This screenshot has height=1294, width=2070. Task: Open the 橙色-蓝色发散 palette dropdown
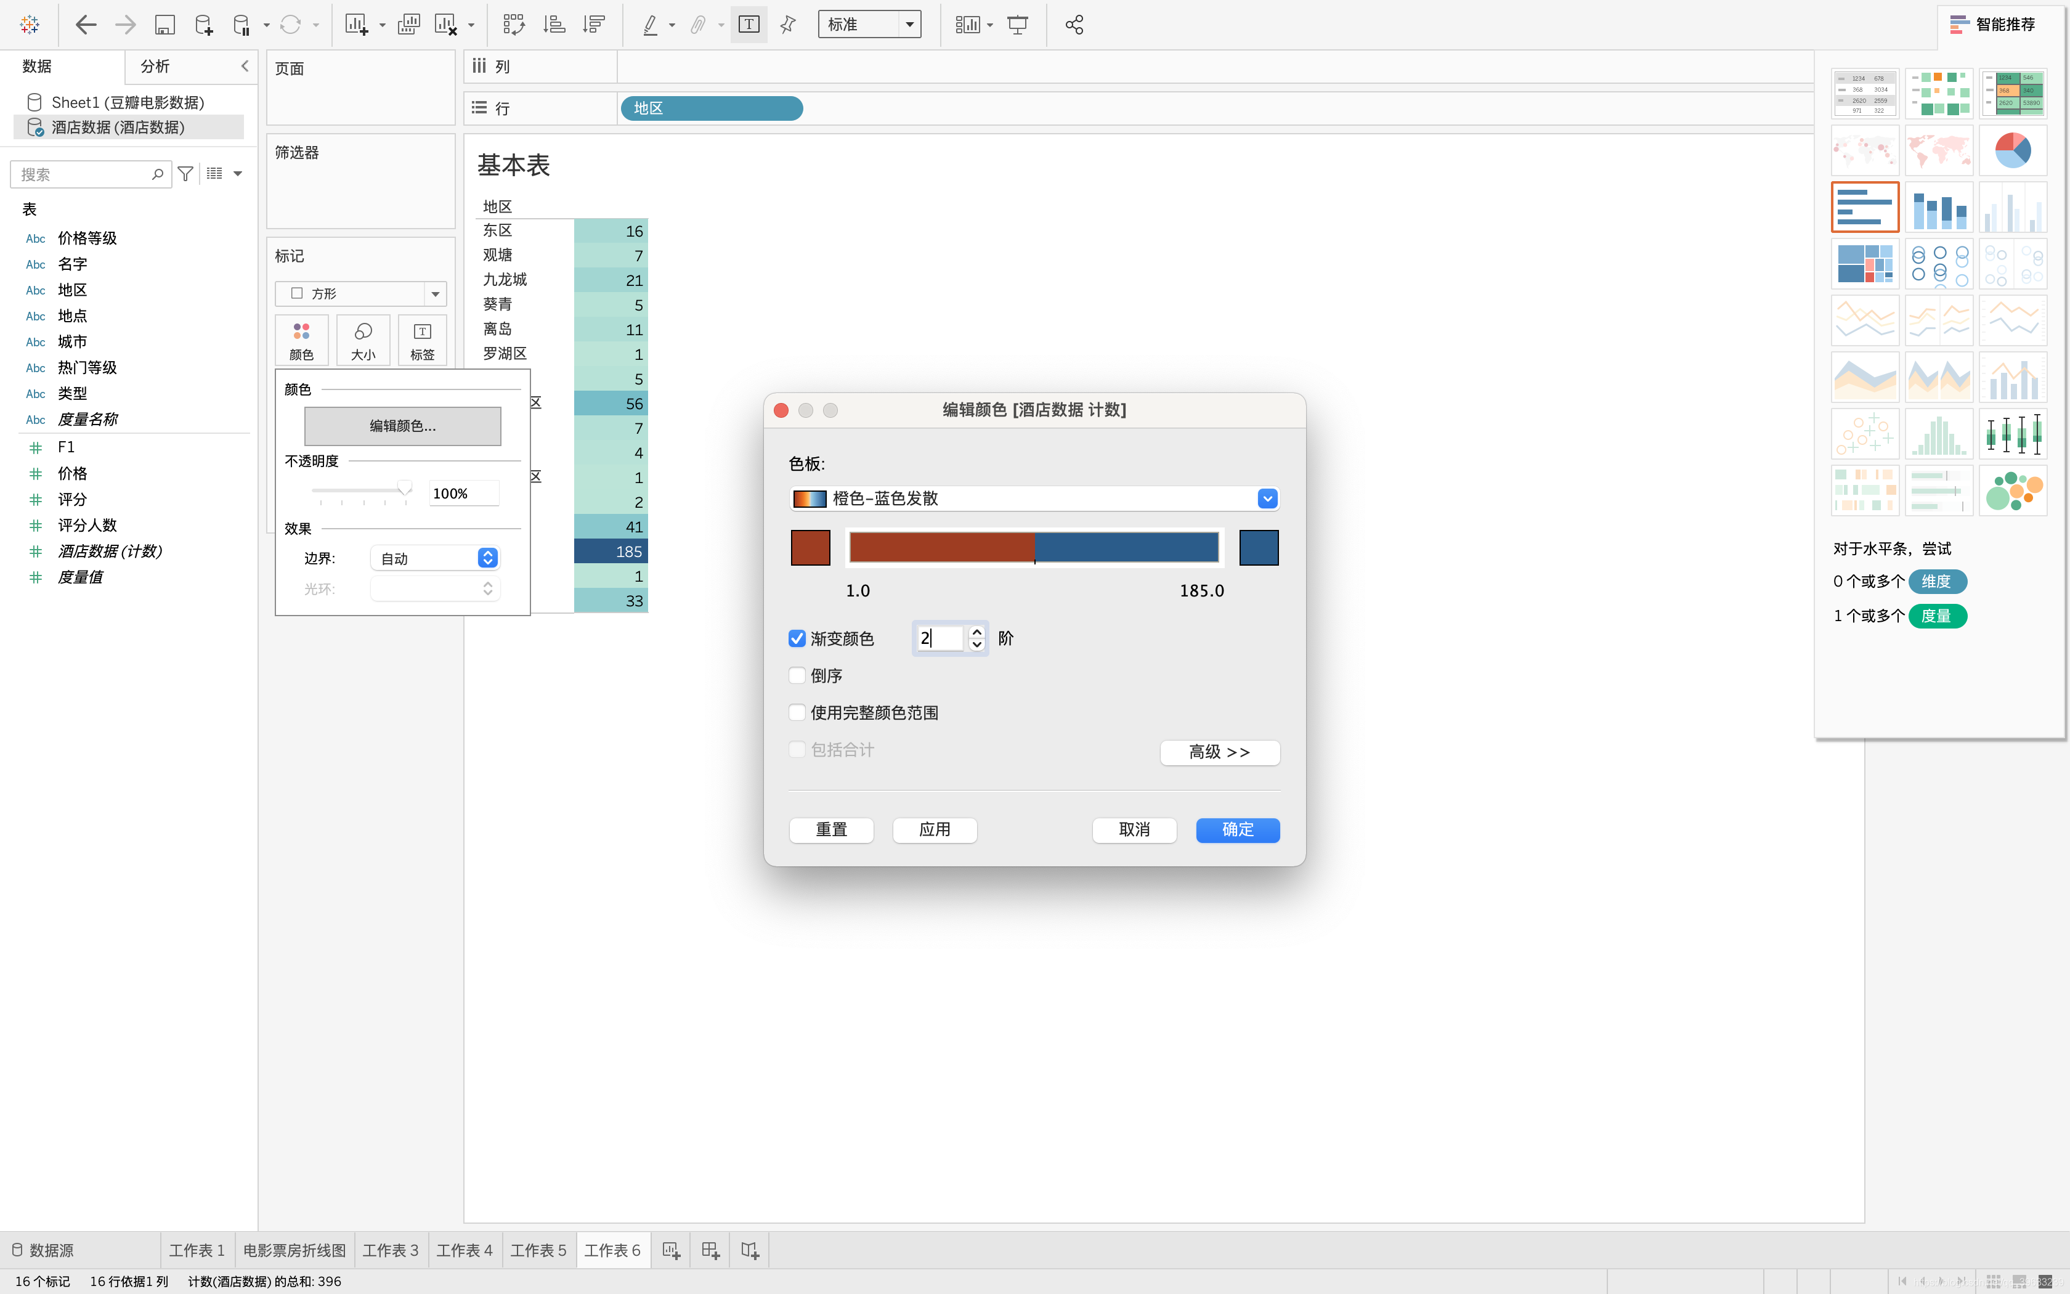tap(1267, 498)
